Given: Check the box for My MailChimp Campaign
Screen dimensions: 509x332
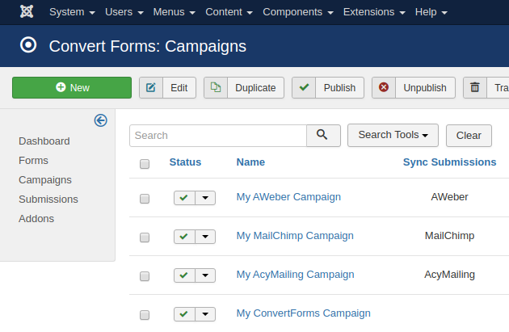Looking at the screenshot, I should 145,237.
